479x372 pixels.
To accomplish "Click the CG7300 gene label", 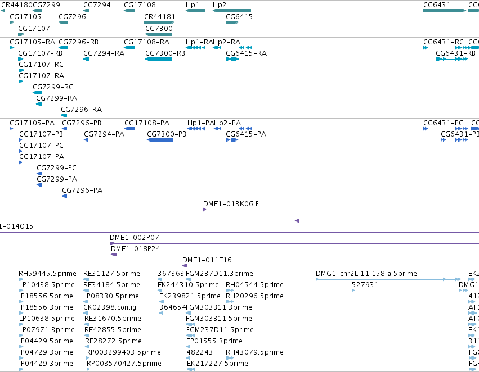I will coord(159,28).
